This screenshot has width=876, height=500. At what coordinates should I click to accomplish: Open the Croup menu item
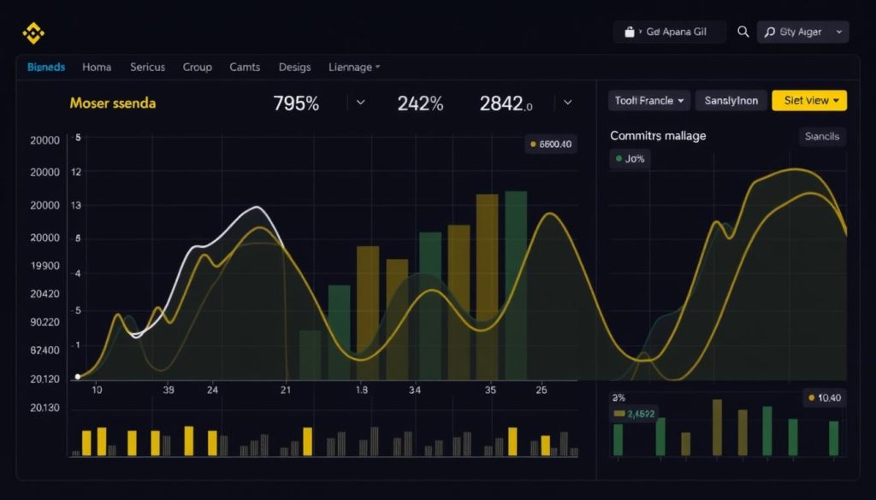click(198, 67)
